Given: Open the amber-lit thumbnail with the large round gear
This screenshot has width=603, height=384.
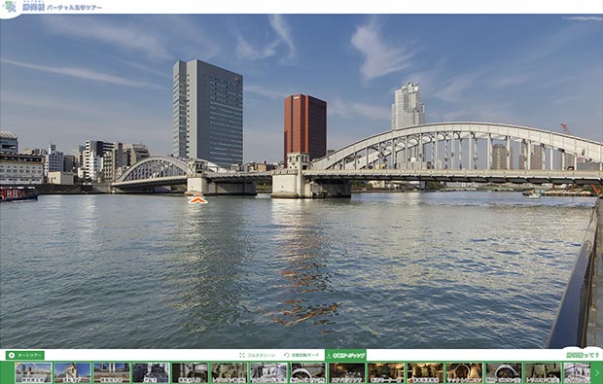Looking at the screenshot, I should pos(465,373).
